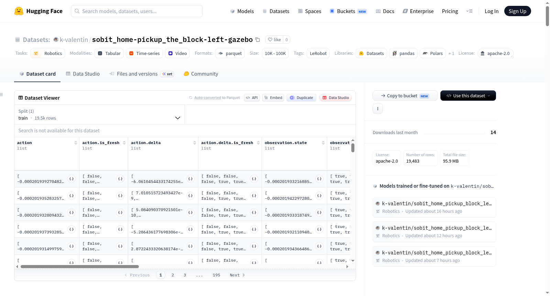Viewport: 550px width, 296px height.
Task: Click the 10K - 100K size tag
Action: (x=275, y=53)
